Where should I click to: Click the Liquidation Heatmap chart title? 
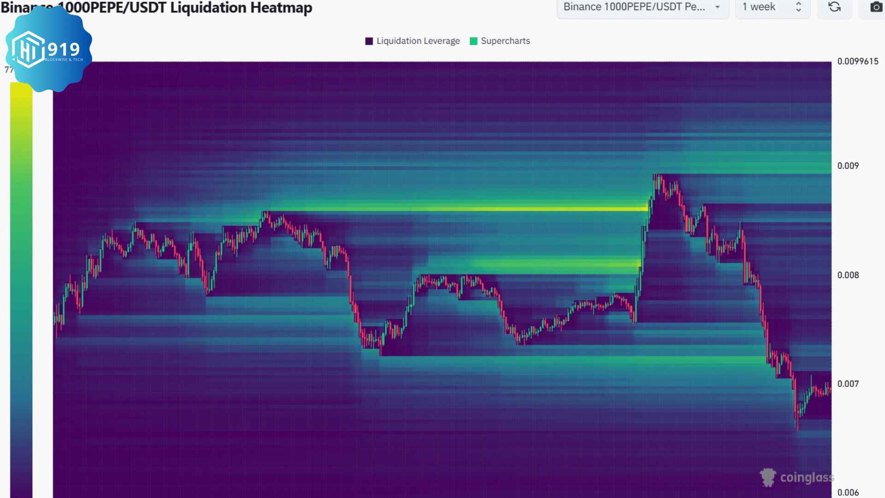click(156, 8)
